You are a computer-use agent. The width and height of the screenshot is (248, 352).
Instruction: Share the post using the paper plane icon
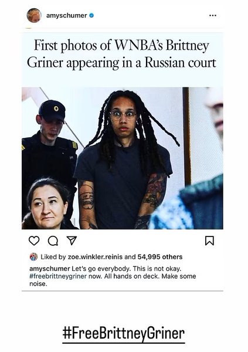pyautogui.click(x=72, y=241)
